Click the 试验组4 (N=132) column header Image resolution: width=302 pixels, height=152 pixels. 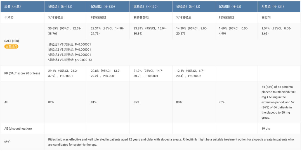click(188, 6)
